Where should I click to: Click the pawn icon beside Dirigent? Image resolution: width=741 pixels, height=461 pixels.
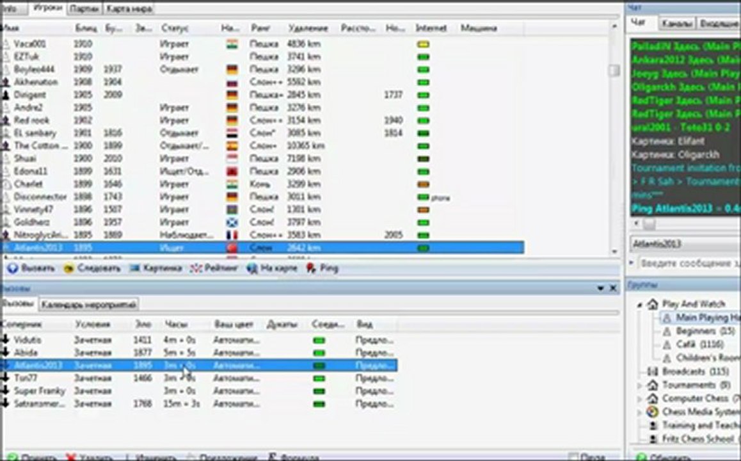click(x=6, y=95)
